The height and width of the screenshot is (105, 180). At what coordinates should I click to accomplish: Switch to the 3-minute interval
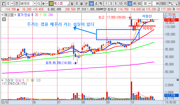[111, 3]
